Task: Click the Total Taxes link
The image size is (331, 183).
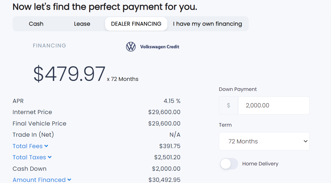Action: click(x=29, y=157)
